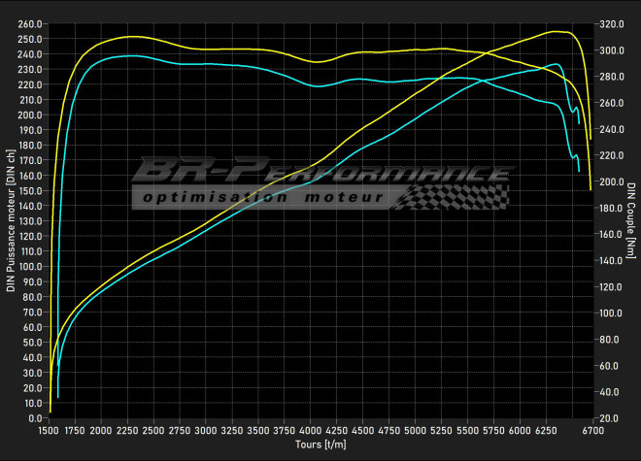Click the 4000 tick label on the x-axis
This screenshot has height=461, width=641.
[311, 429]
